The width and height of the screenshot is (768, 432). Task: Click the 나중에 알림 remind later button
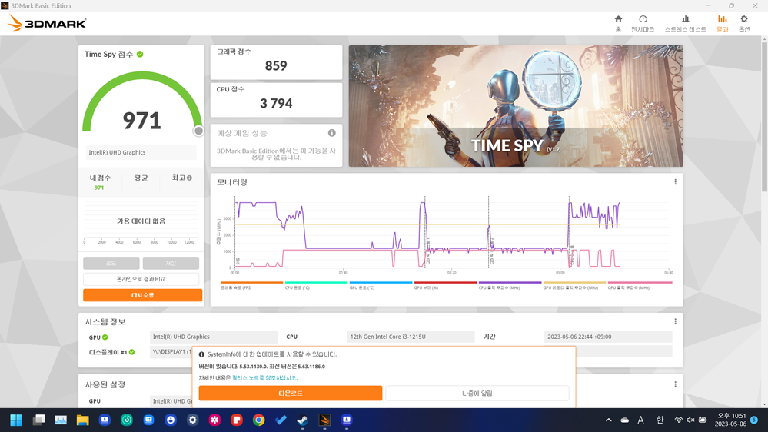(477, 394)
